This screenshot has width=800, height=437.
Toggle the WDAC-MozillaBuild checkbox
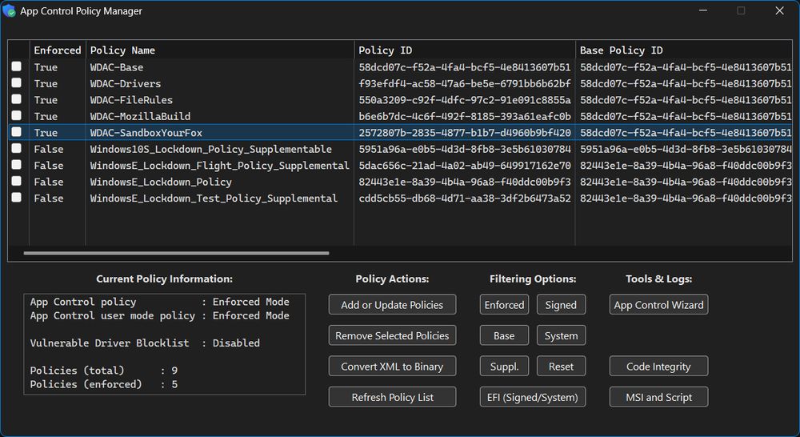pyautogui.click(x=17, y=115)
